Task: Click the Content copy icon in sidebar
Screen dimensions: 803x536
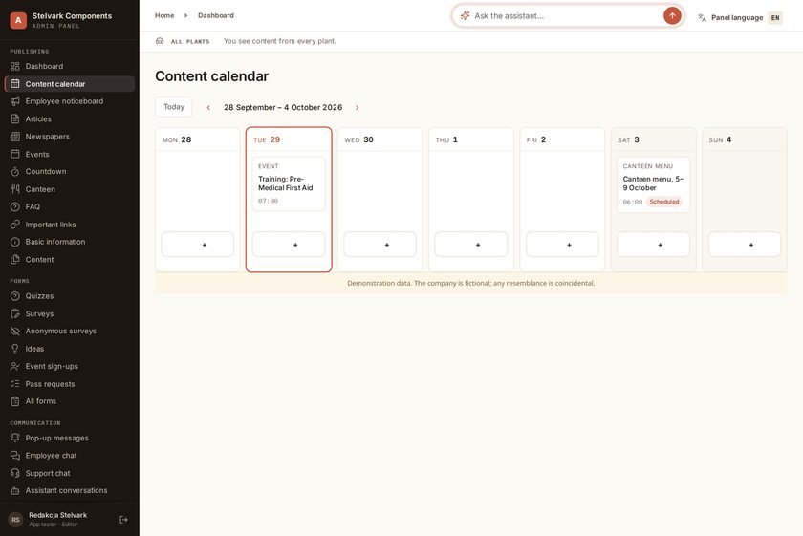Action: pos(15,259)
